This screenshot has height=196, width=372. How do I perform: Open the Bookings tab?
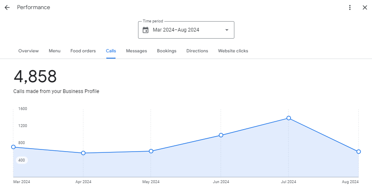click(x=166, y=51)
